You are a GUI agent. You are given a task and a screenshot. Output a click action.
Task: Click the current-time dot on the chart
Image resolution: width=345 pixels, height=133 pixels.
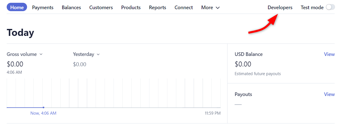tap(44, 107)
